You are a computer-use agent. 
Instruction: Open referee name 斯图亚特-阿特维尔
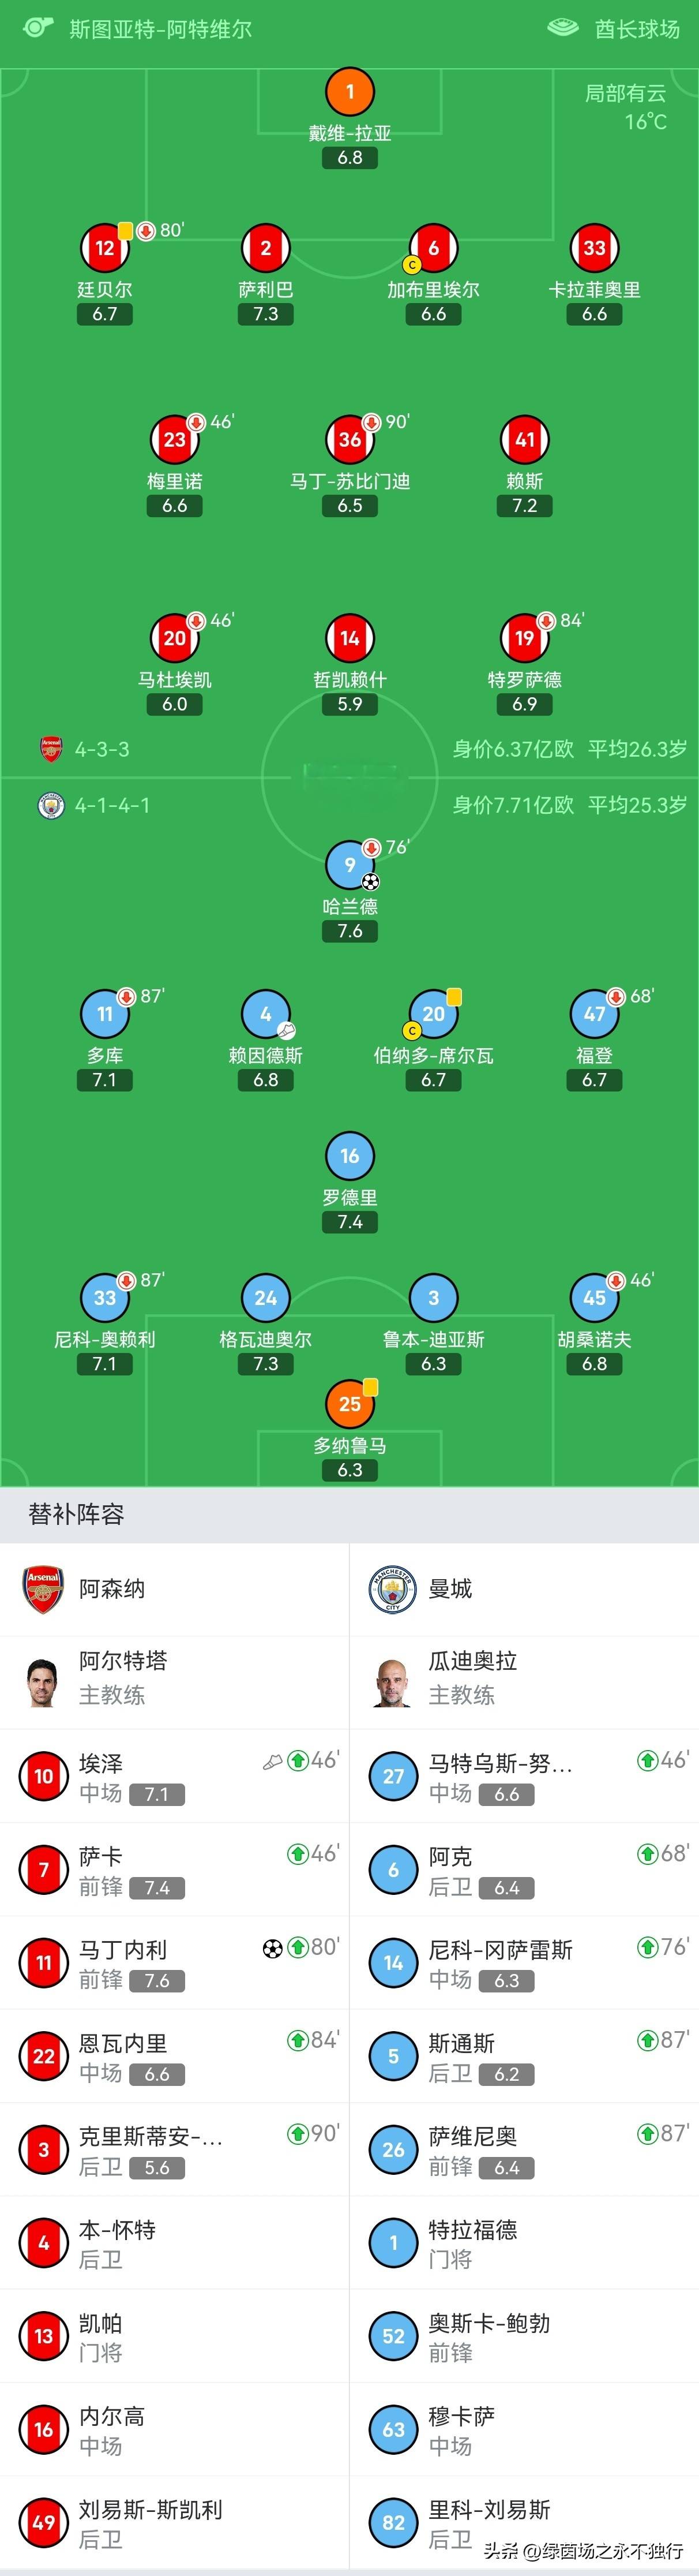point(160,29)
